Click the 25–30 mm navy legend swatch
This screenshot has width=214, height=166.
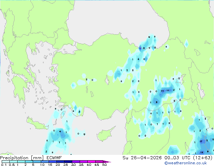click(x=68, y=162)
